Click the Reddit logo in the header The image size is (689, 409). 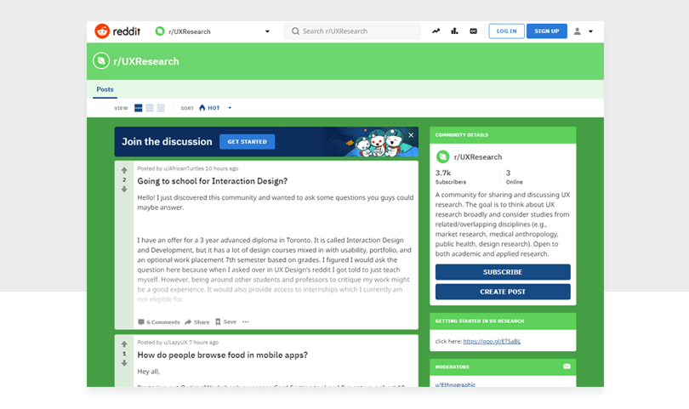[117, 31]
